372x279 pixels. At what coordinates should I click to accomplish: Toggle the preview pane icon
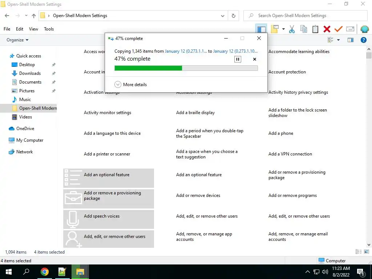click(351, 40)
